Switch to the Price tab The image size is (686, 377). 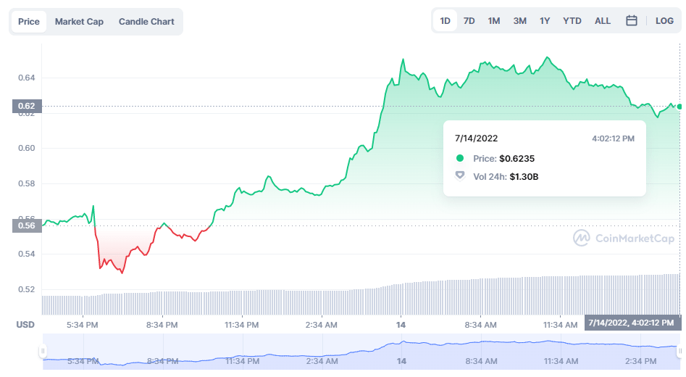coord(29,22)
